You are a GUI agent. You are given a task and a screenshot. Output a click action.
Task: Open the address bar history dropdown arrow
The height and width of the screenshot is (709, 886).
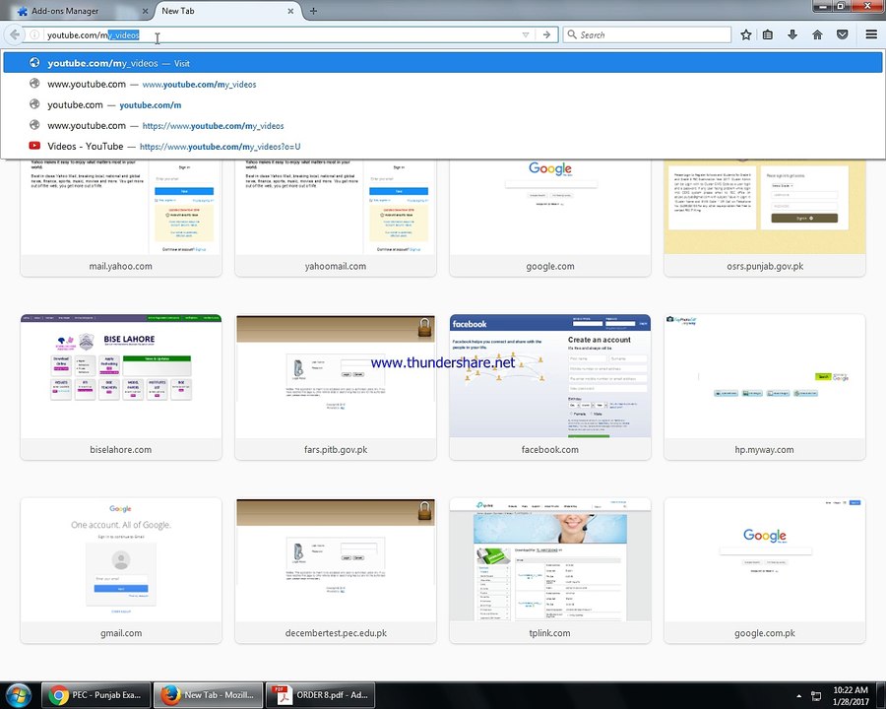[x=526, y=35]
